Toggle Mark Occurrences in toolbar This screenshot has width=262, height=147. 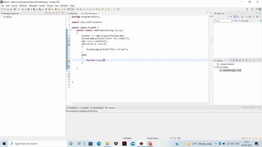pos(72,9)
